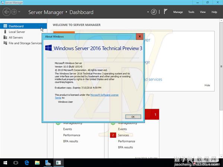This screenshot has height=167, width=223.
Task: Click the File and Storage Services icon
Action: point(5,43)
